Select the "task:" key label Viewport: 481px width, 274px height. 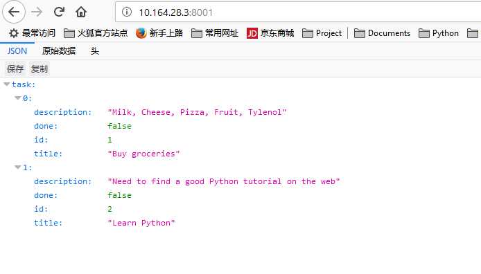(24, 84)
